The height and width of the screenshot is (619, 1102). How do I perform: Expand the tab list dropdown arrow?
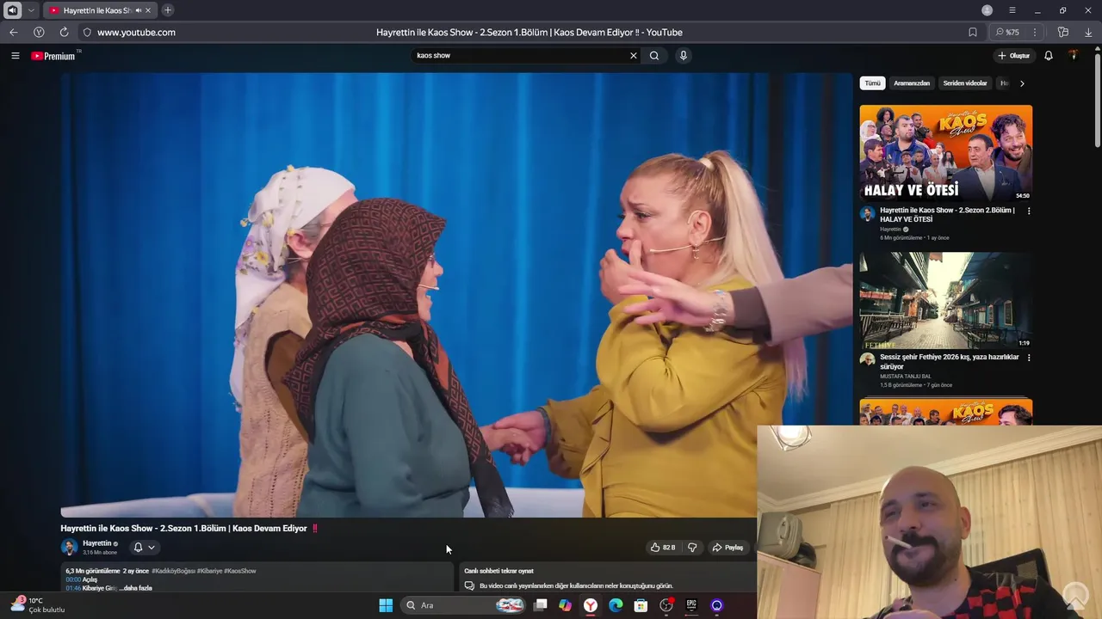(31, 10)
